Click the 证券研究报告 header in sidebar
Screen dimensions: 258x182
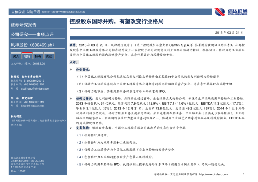tap(24, 25)
